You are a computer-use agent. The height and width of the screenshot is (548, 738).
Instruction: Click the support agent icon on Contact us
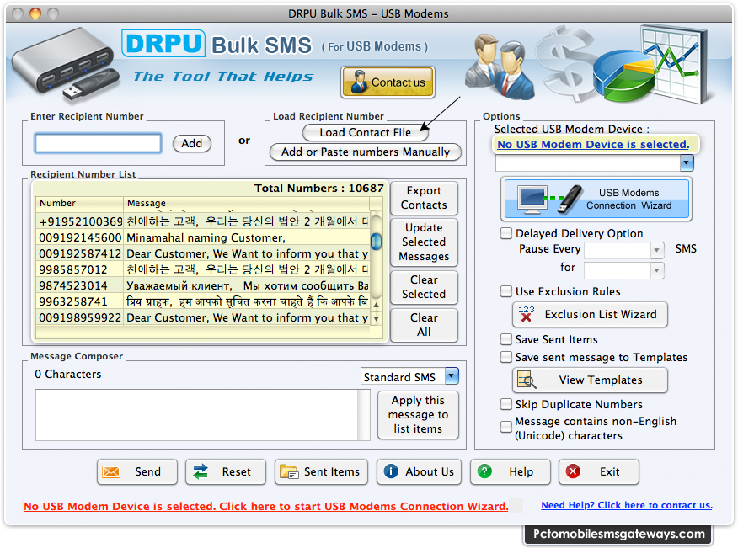pyautogui.click(x=359, y=82)
